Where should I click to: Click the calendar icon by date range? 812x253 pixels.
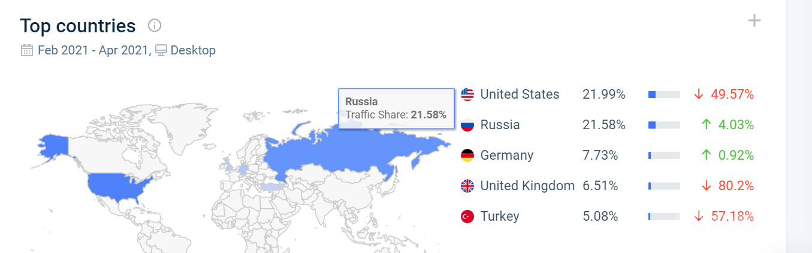(27, 50)
